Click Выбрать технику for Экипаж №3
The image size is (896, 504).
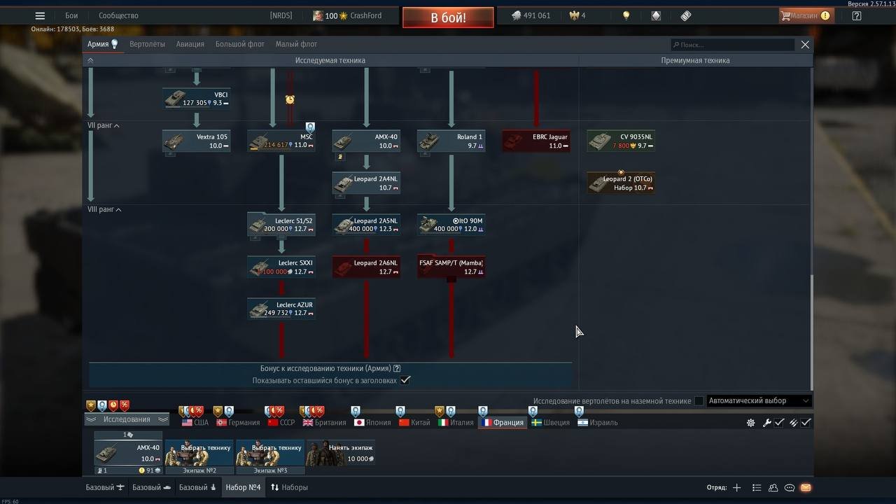(x=270, y=453)
